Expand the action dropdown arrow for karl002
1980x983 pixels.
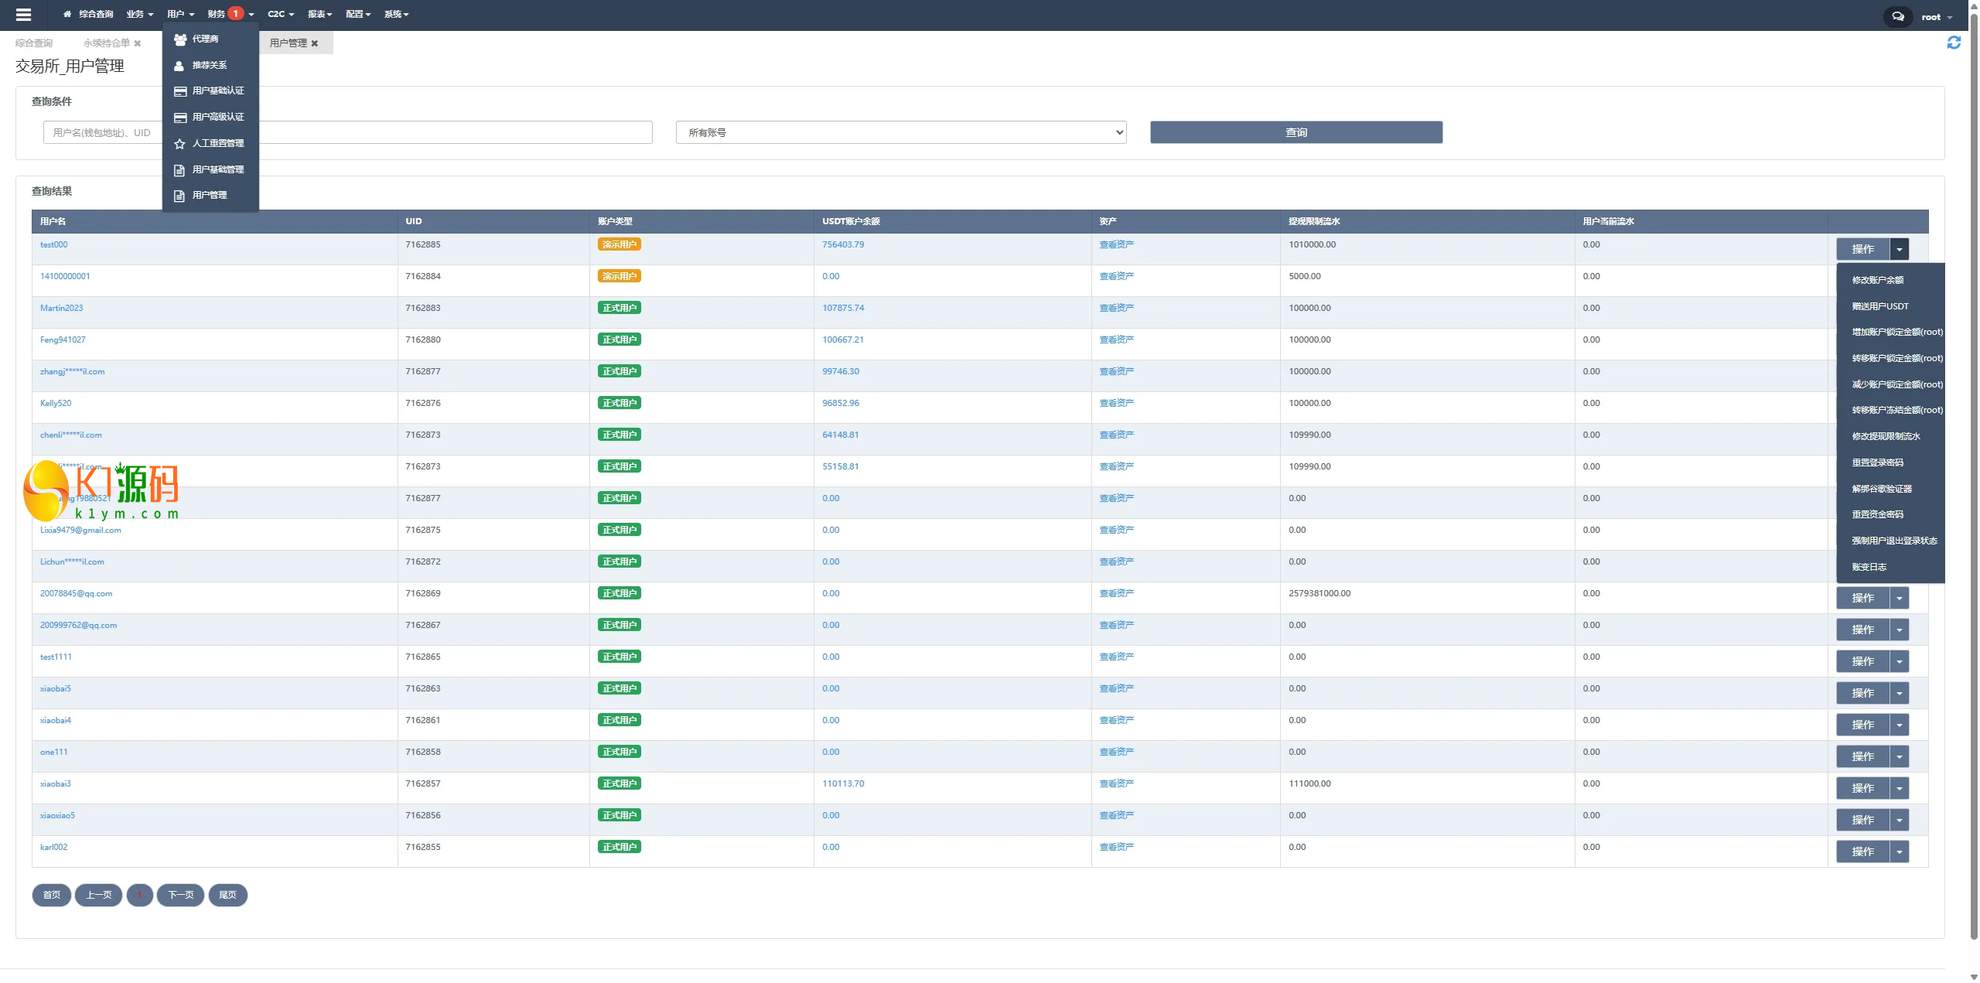1899,852
